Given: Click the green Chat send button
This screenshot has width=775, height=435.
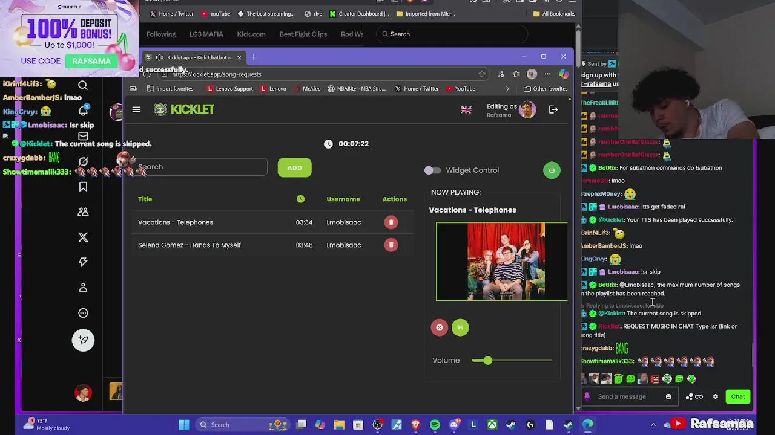Looking at the screenshot, I should tap(738, 397).
